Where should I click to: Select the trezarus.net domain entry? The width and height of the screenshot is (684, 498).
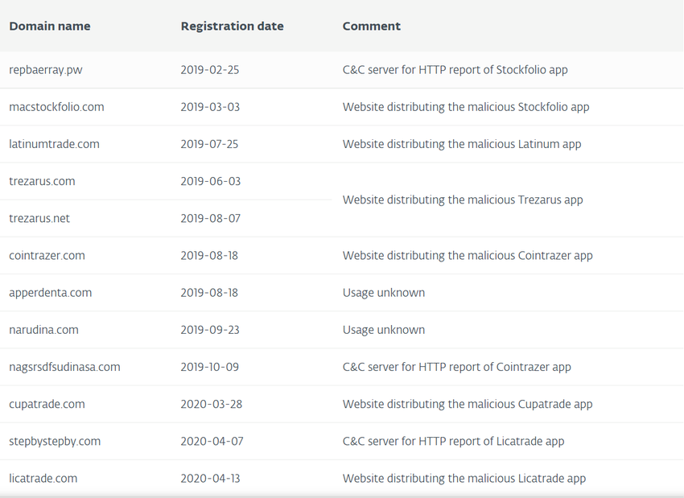(39, 218)
